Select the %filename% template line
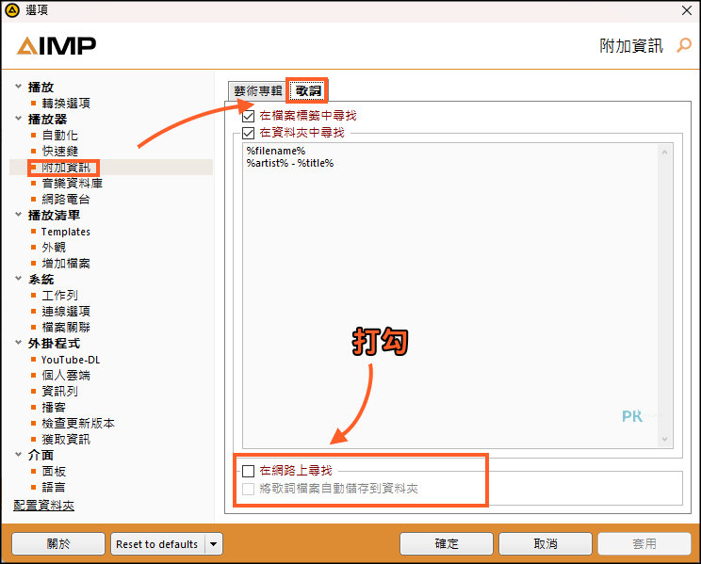The image size is (701, 564). click(x=276, y=151)
